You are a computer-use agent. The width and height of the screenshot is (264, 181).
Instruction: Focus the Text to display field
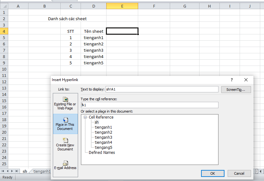tap(162, 89)
